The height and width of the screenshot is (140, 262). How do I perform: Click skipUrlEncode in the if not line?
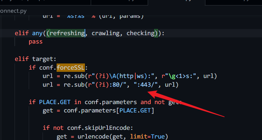point(107,128)
